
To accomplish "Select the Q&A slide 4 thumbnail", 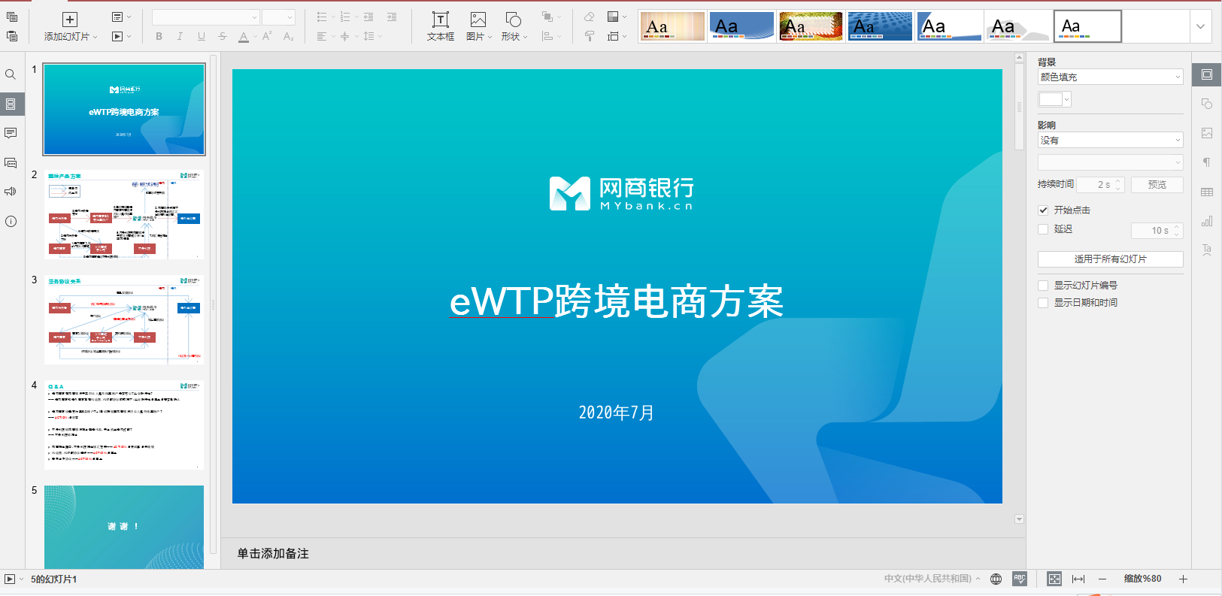I will point(124,425).
